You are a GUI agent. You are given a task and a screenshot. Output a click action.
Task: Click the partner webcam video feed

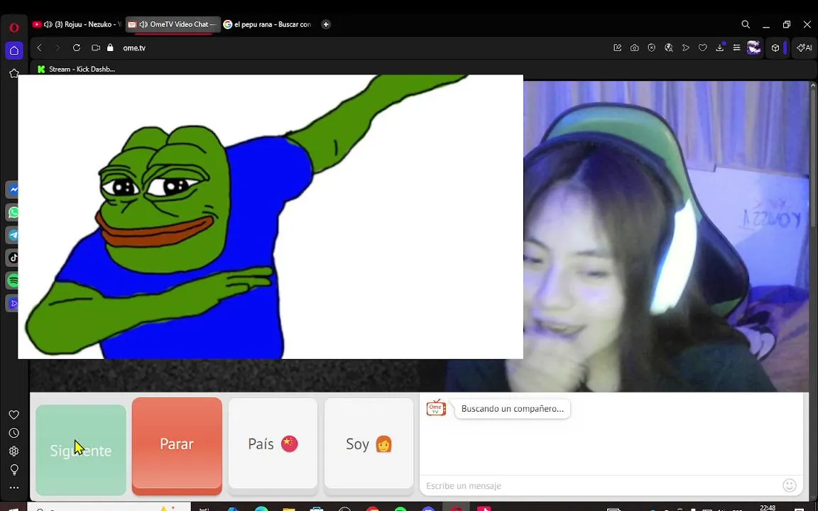(x=667, y=236)
